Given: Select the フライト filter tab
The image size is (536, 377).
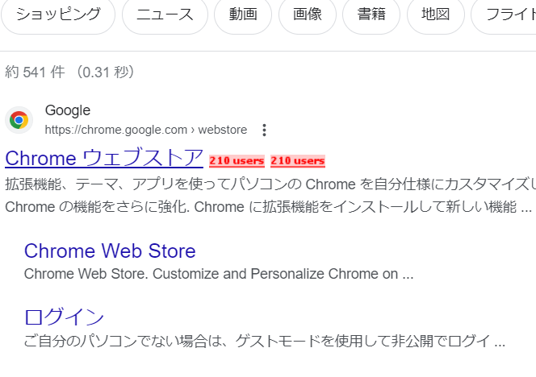Looking at the screenshot, I should [x=507, y=14].
